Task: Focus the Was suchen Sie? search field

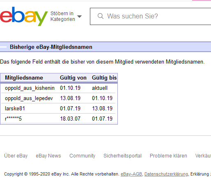Action: [150, 16]
